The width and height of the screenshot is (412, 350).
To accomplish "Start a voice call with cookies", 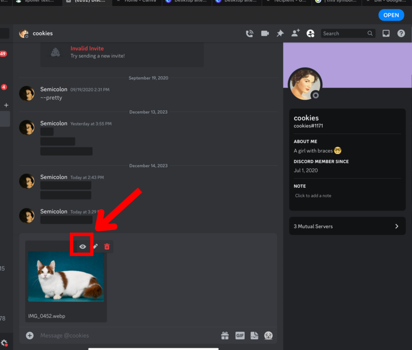I will (x=250, y=33).
